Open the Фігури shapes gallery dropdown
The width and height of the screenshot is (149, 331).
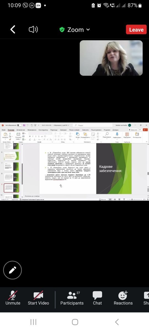pyautogui.click(x=78, y=135)
